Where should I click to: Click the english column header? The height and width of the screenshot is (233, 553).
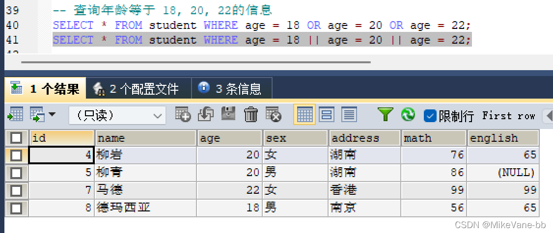tap(503, 138)
